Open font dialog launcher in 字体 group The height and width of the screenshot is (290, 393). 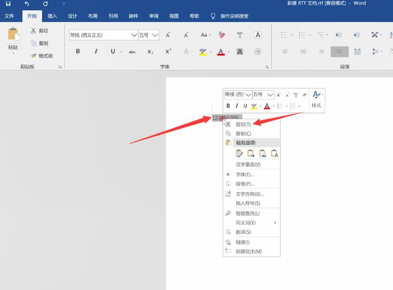click(x=267, y=67)
